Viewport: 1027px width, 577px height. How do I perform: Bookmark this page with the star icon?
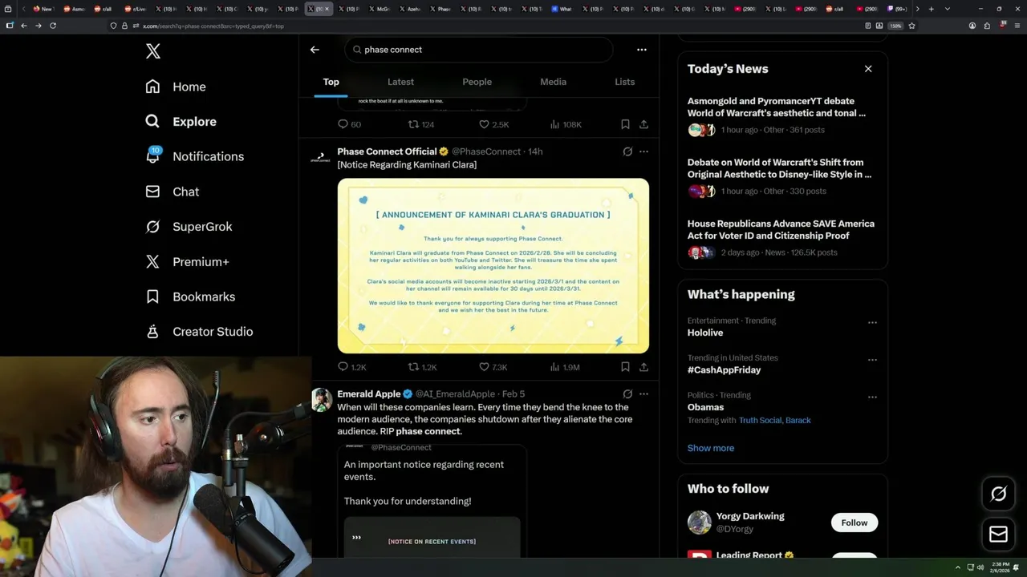[x=912, y=26]
